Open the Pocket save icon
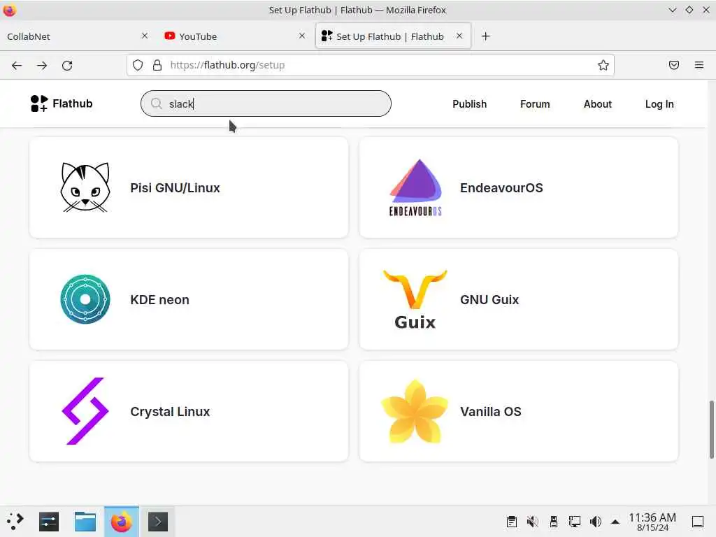716x537 pixels. coord(674,65)
